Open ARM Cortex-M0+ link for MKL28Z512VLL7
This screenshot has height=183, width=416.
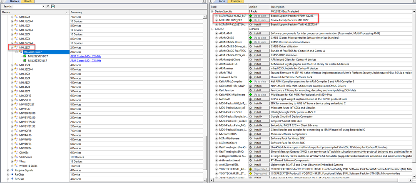(x=86, y=61)
